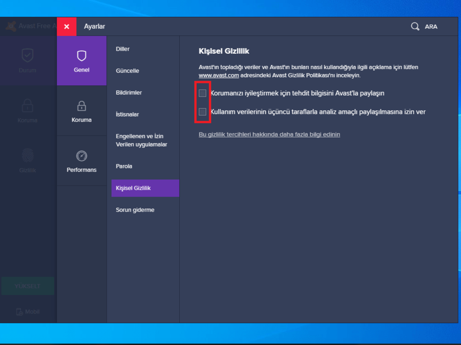This screenshot has height=345, width=461.
Task: Click the Ayarlar title text
Action: click(x=94, y=27)
